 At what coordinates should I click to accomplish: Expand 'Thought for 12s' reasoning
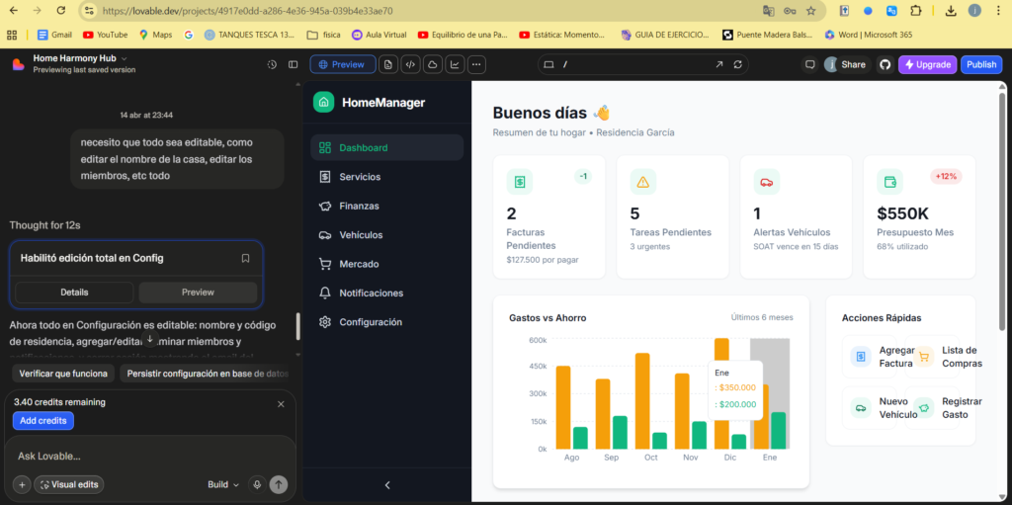[x=44, y=225]
